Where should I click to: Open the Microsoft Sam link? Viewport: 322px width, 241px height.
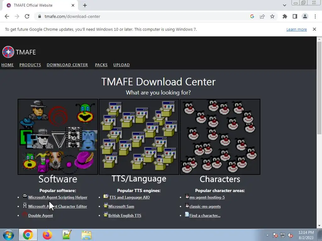(121, 206)
